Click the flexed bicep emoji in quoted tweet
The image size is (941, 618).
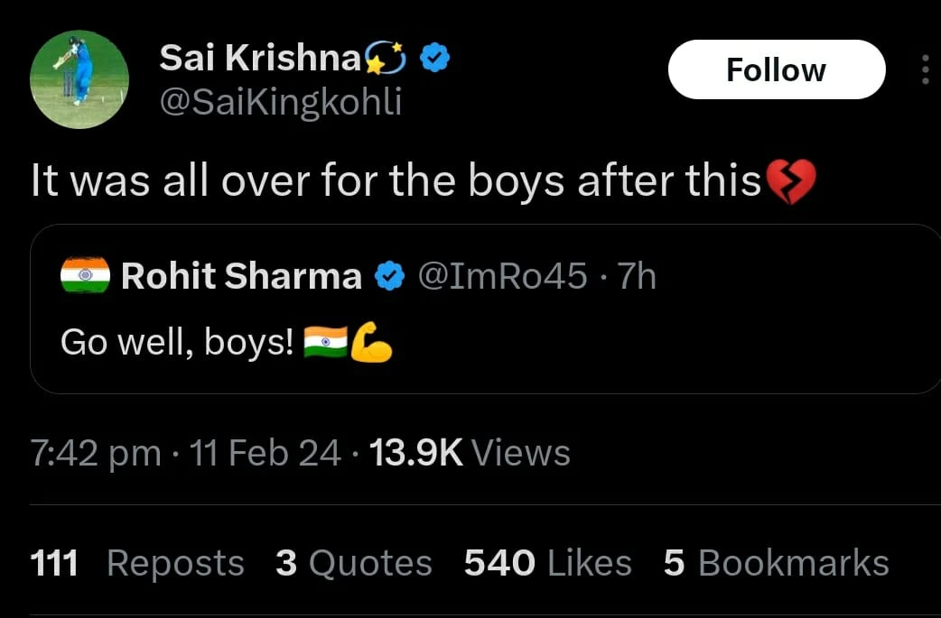pyautogui.click(x=371, y=344)
